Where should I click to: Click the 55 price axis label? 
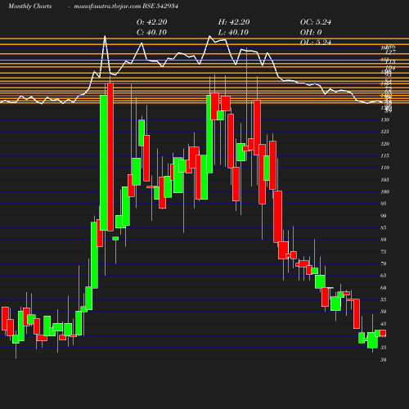pos(384,299)
